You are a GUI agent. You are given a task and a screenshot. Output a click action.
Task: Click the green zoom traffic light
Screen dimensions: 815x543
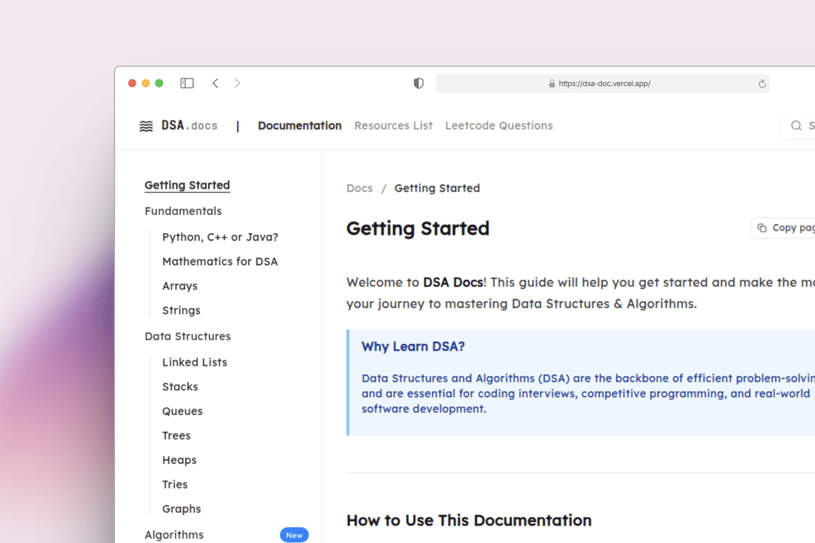tap(159, 83)
